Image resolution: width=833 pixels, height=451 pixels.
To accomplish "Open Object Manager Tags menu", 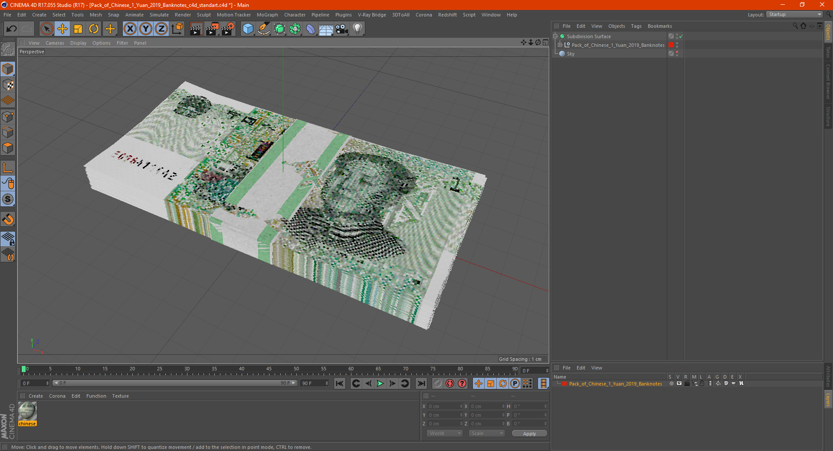I will click(636, 26).
